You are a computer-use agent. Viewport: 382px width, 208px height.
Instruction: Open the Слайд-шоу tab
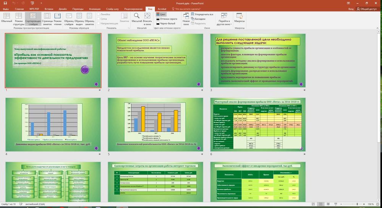pos(112,9)
